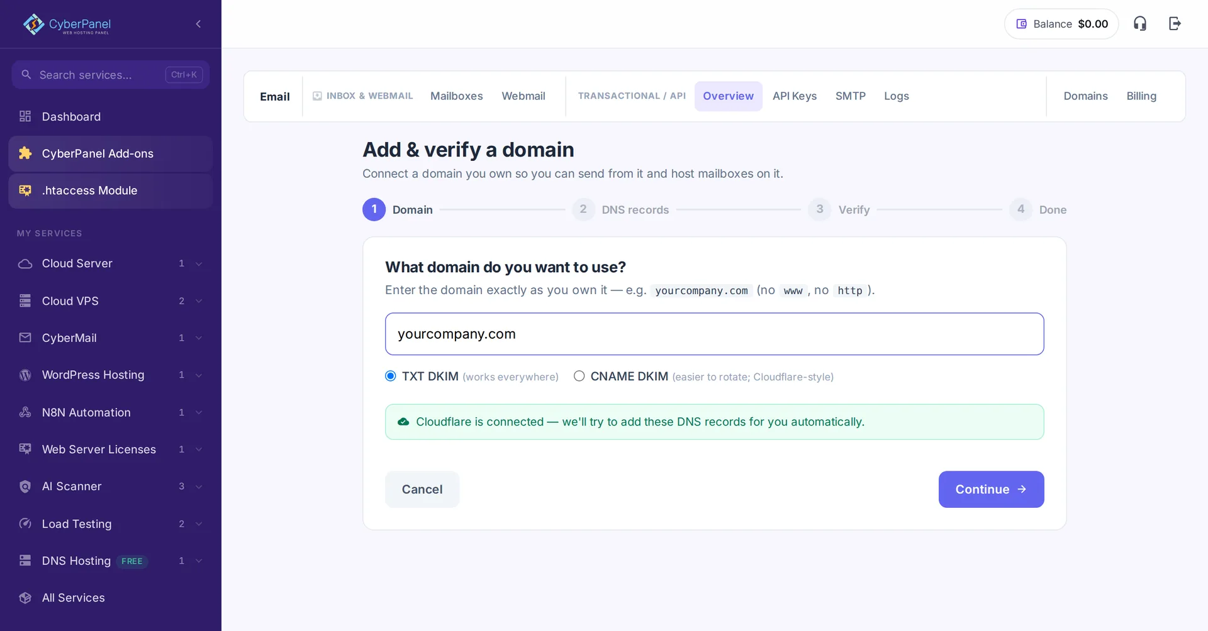Go to Dashboard in the sidebar

(x=111, y=116)
